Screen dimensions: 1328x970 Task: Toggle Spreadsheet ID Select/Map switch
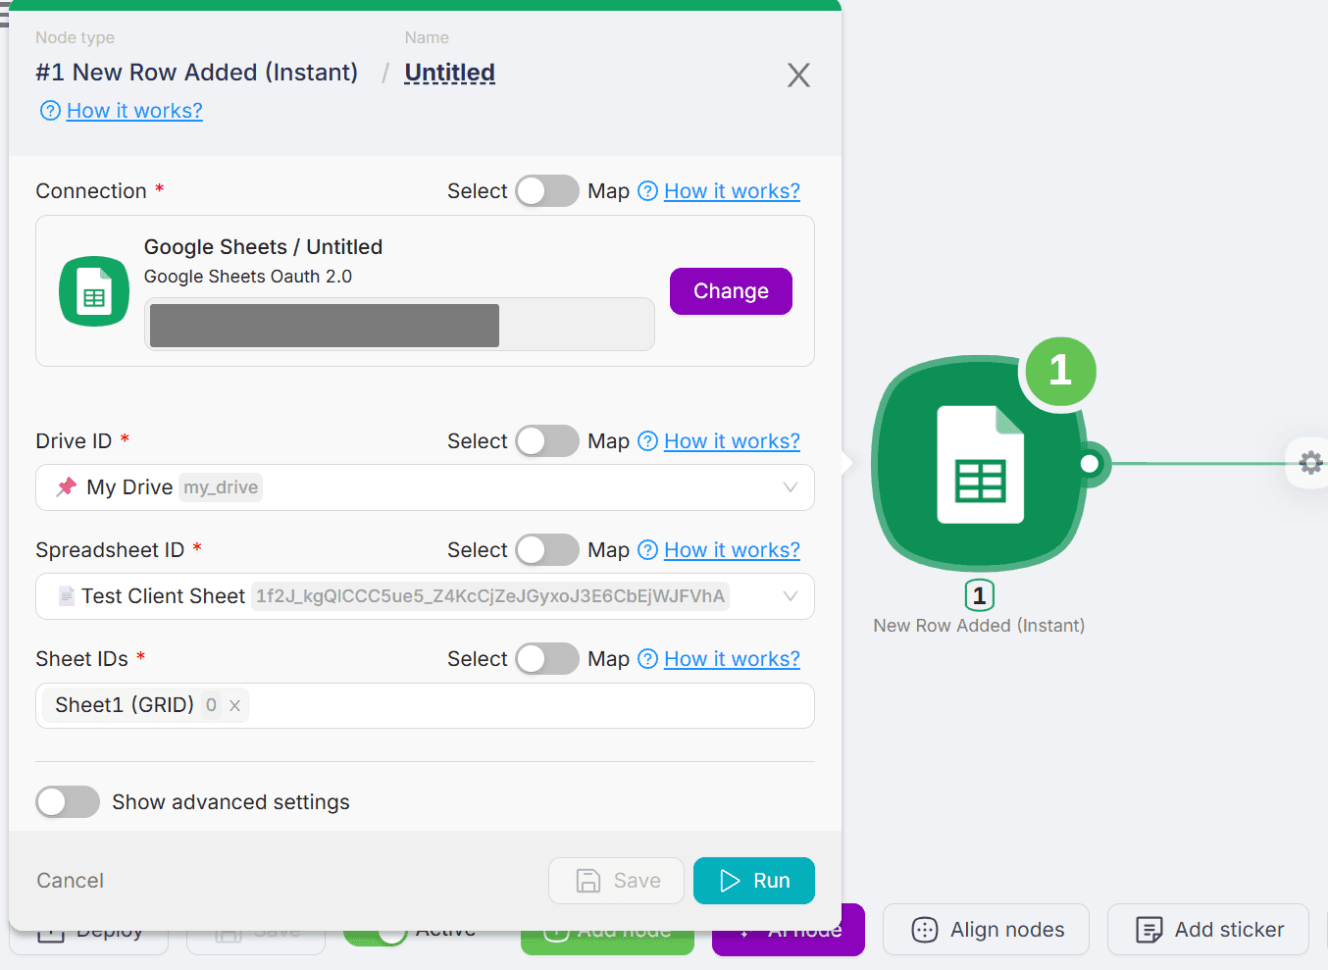[x=547, y=550]
